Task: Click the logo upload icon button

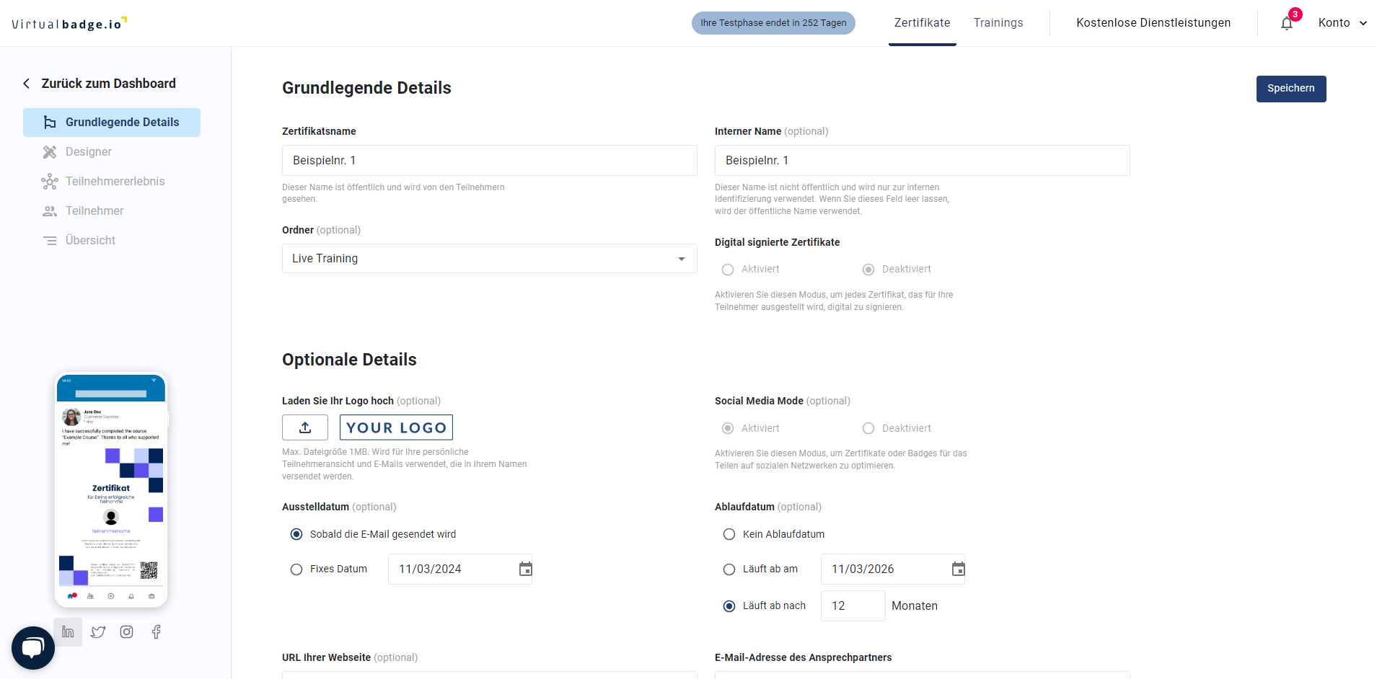Action: (305, 427)
